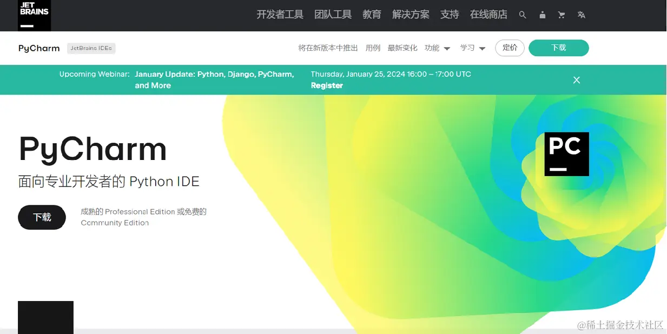This screenshot has height=334, width=667.
Task: Click the JetBrains logo
Action: click(34, 15)
